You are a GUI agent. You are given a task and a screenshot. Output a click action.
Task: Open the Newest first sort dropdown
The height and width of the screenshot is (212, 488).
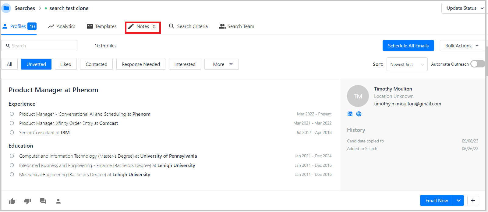tap(407, 64)
